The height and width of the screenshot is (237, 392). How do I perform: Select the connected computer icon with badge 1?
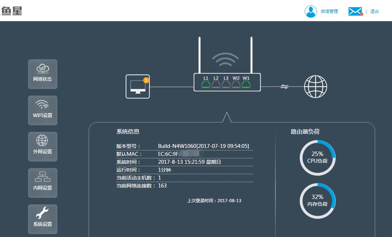pos(137,86)
